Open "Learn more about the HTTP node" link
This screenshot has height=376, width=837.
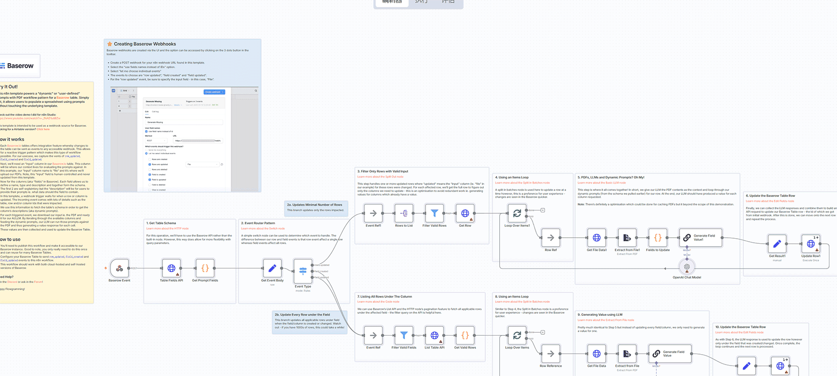167,229
